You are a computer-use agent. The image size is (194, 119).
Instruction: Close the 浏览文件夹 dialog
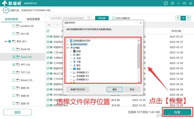point(141,23)
